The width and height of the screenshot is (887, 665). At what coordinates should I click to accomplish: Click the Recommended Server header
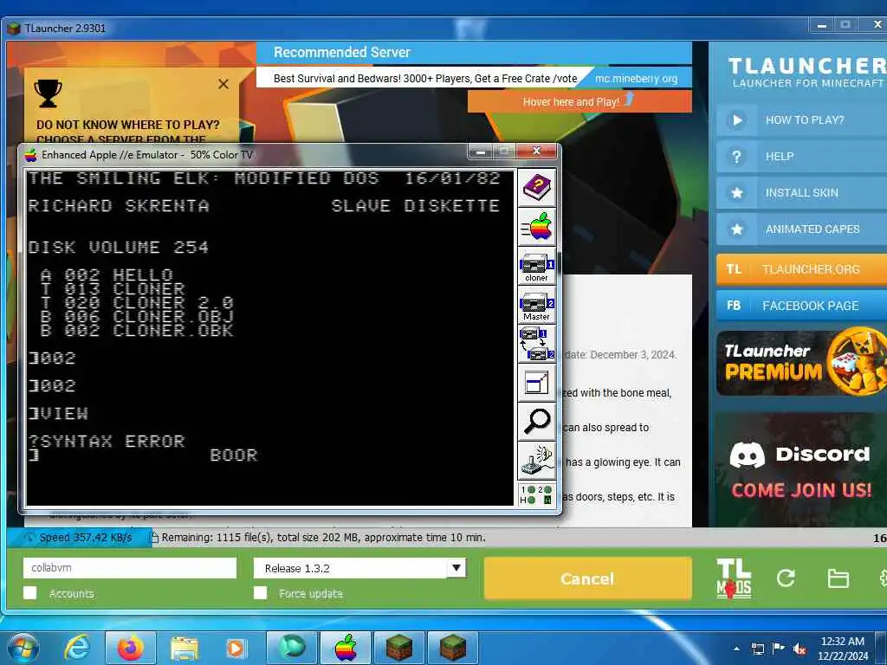(x=341, y=53)
